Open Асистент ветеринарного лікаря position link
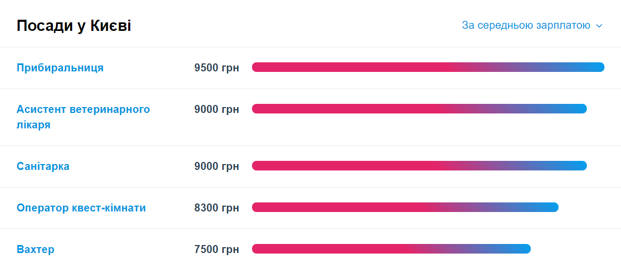This screenshot has width=621, height=269. (83, 117)
